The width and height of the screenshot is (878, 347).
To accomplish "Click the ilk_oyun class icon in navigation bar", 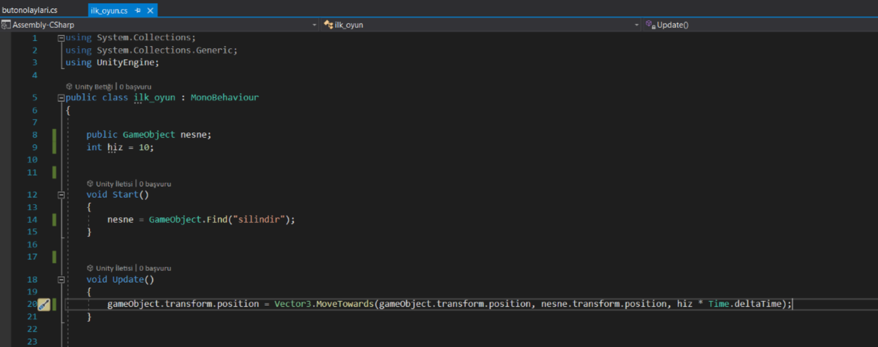I will (329, 25).
